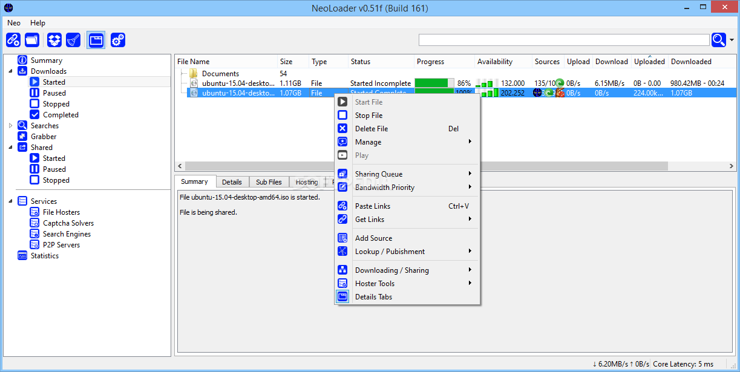Choose Stop File in context menu
The height and width of the screenshot is (372, 740).
tap(407, 116)
